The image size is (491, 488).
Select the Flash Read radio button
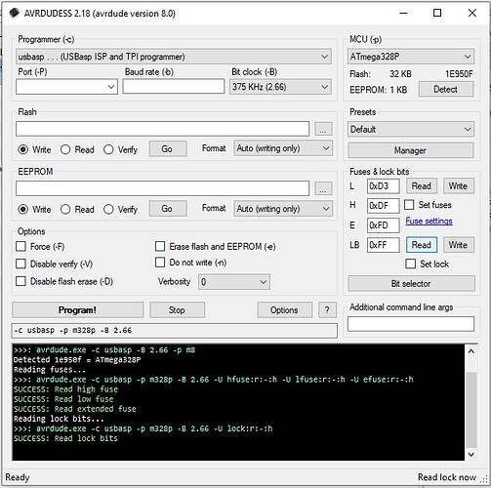click(x=65, y=149)
